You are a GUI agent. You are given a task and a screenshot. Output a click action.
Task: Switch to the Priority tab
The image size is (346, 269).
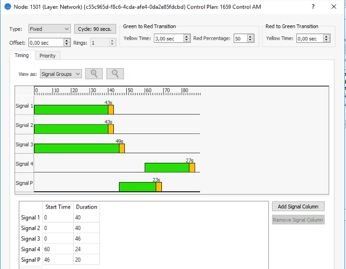coord(47,56)
